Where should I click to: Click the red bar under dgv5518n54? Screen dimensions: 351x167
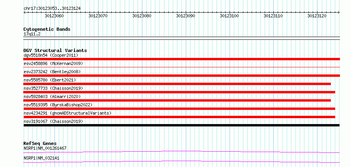click(181, 59)
